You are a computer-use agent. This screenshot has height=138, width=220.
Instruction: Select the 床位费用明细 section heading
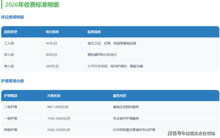tap(12, 17)
